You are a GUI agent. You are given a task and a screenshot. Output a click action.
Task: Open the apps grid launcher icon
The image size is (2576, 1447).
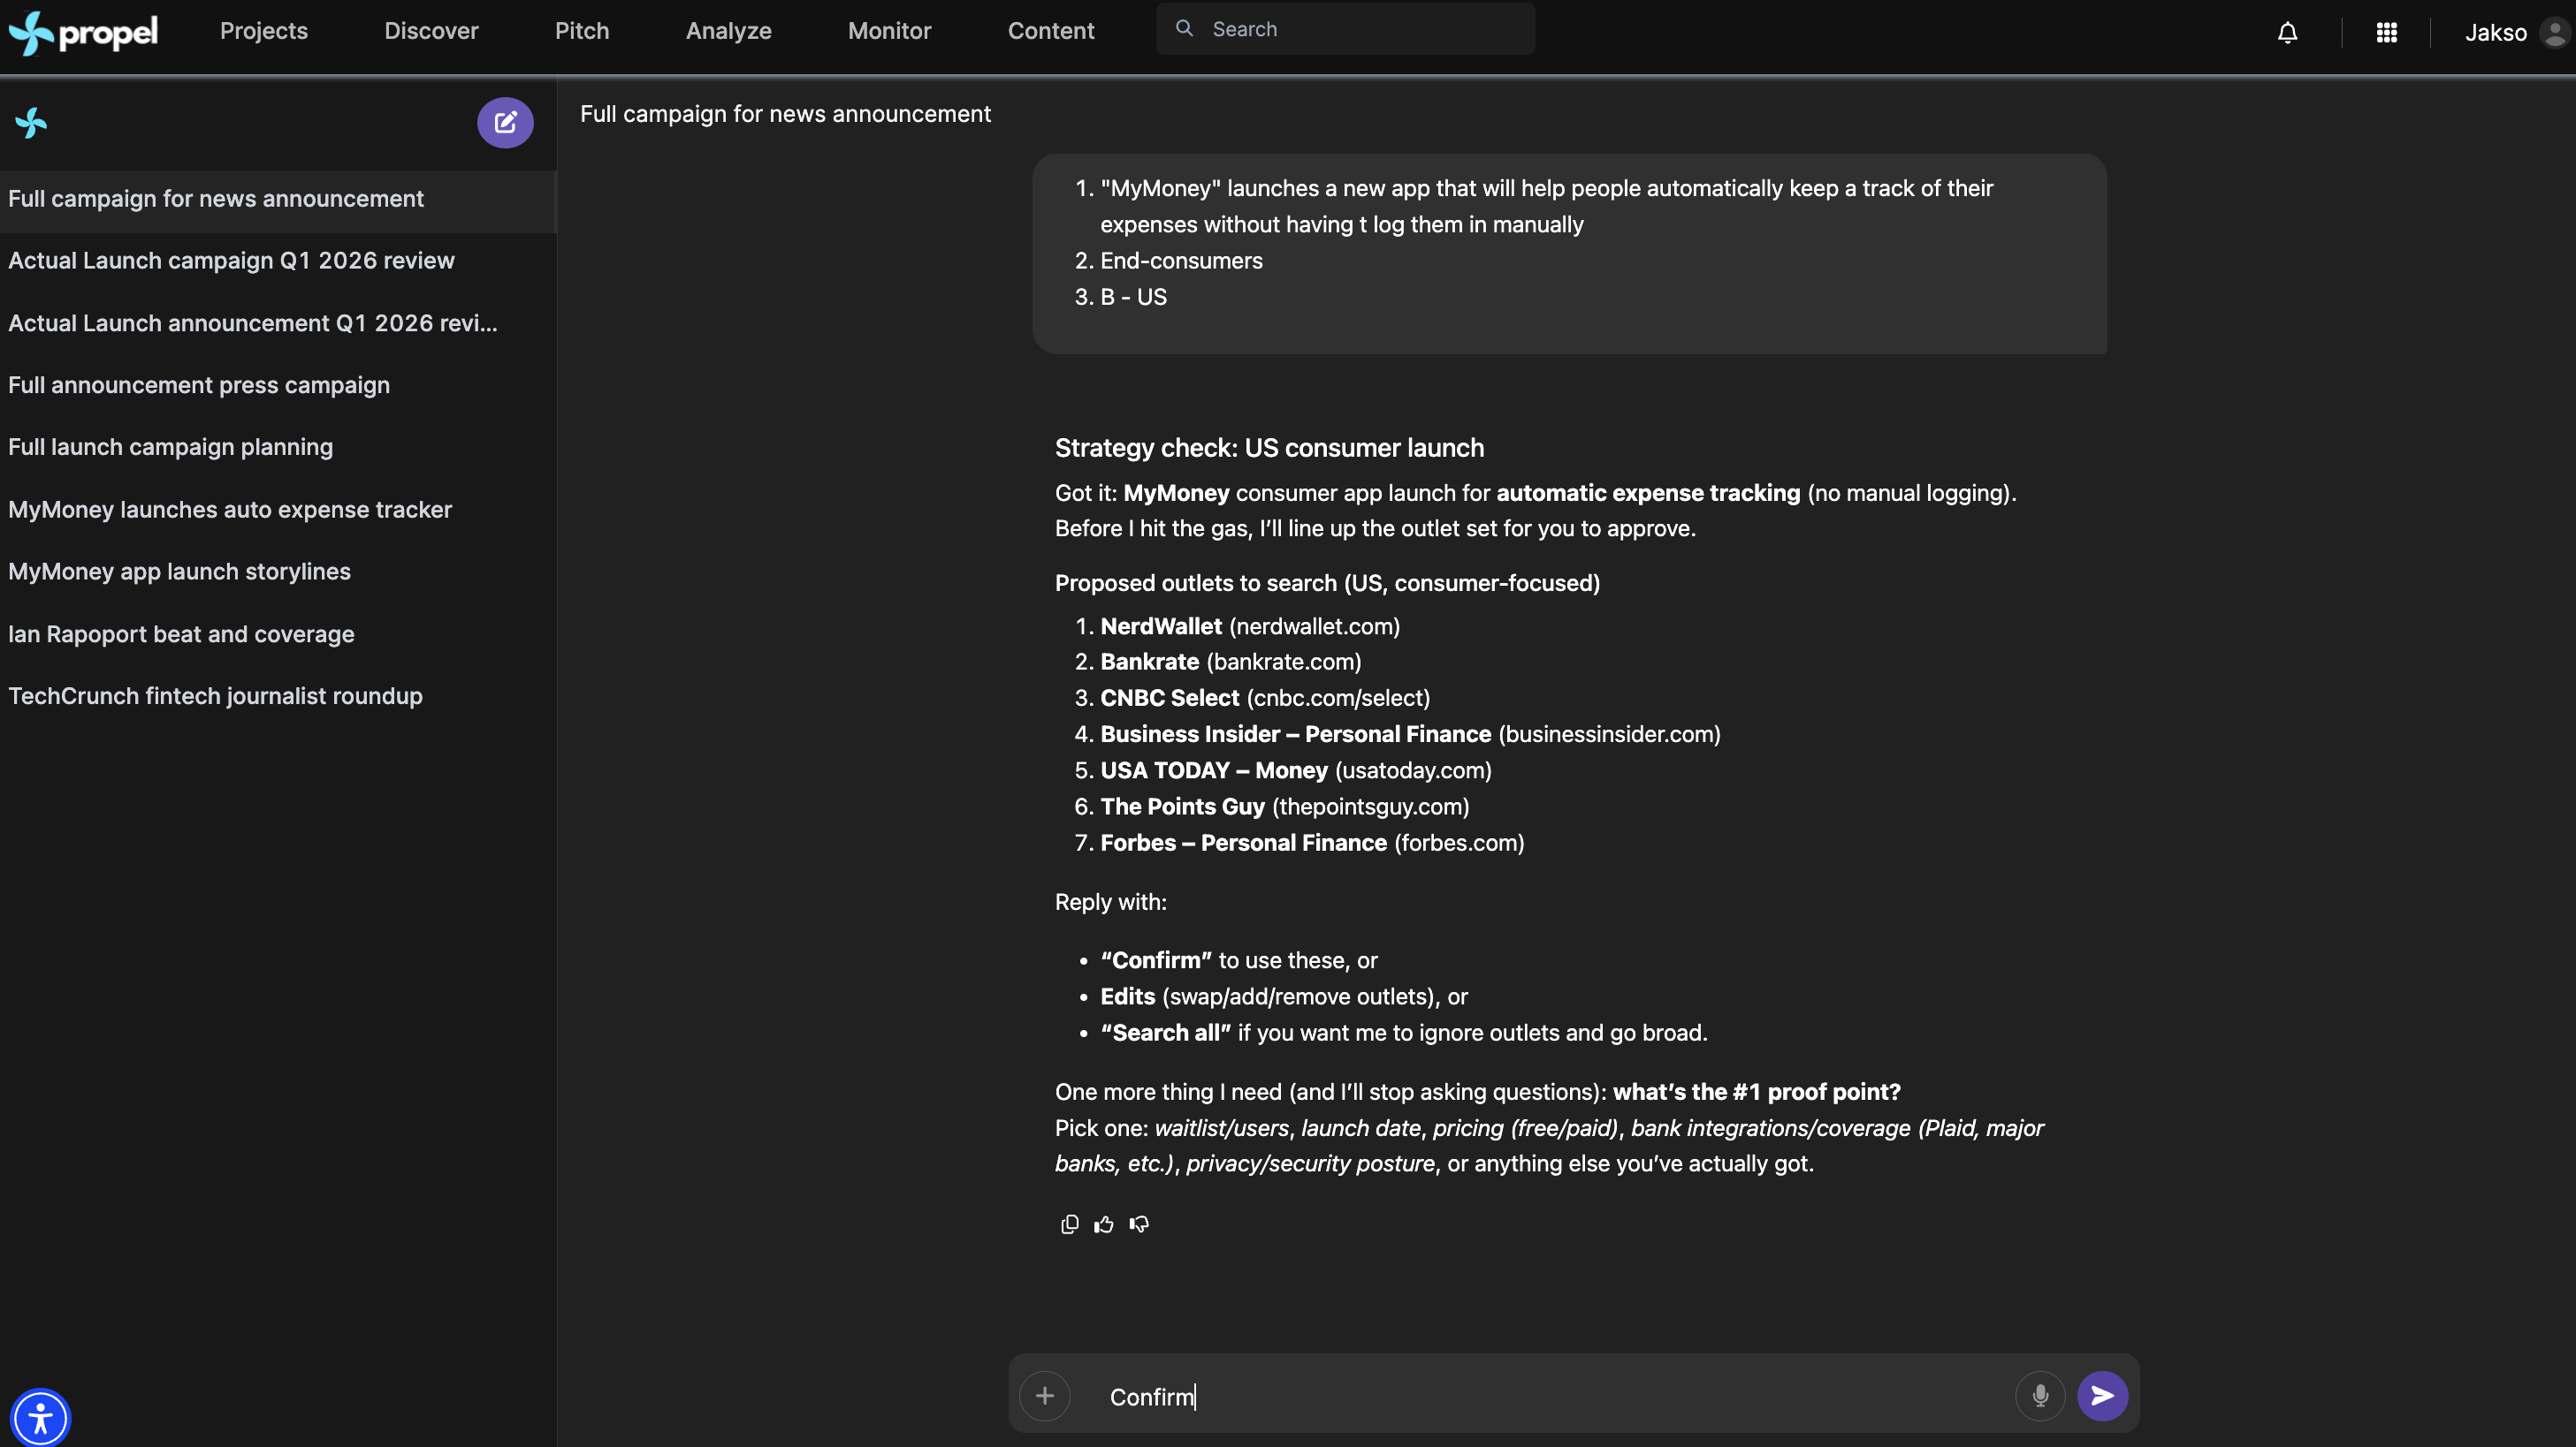tap(2386, 33)
